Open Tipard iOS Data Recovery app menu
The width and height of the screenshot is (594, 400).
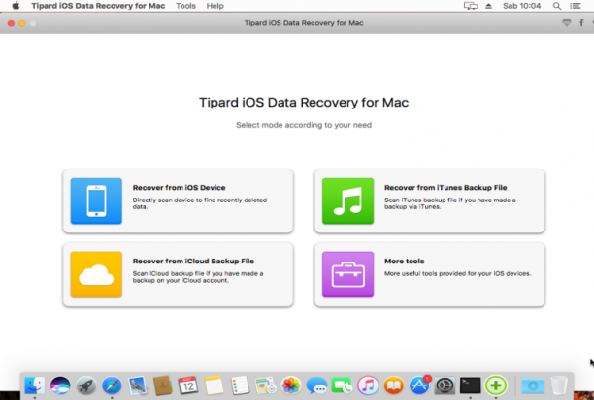(98, 6)
